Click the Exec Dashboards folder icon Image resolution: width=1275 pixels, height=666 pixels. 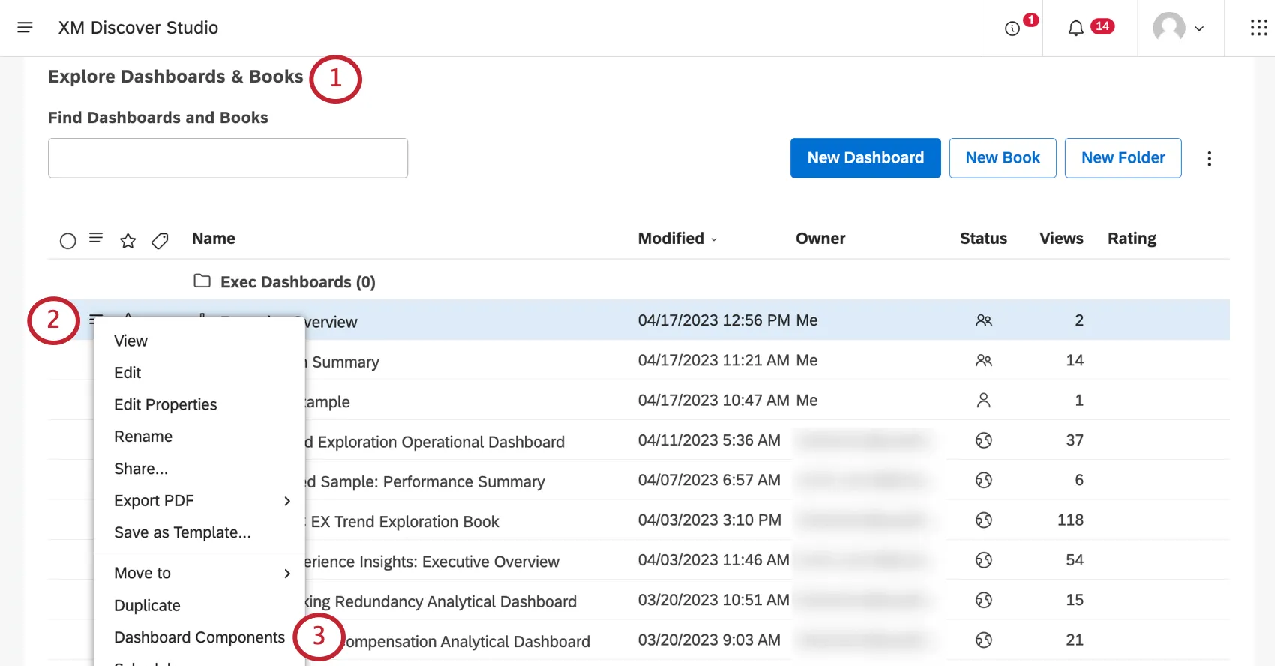(x=202, y=280)
